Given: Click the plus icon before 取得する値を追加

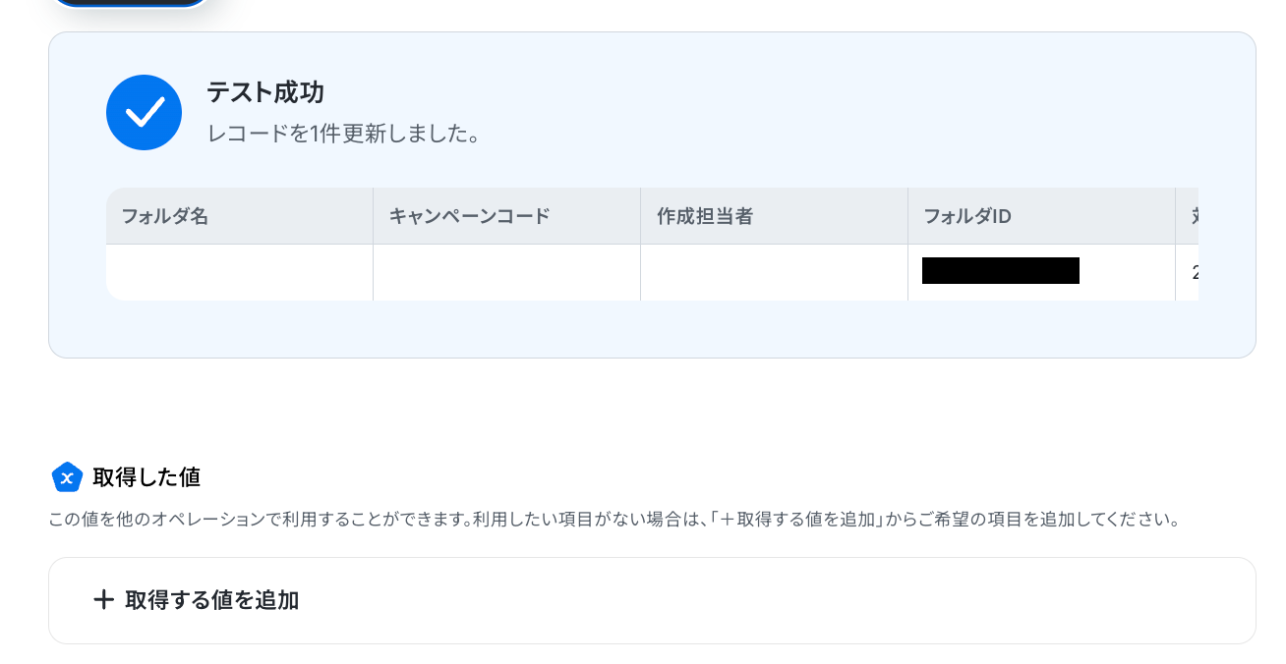Looking at the screenshot, I should click(x=103, y=600).
